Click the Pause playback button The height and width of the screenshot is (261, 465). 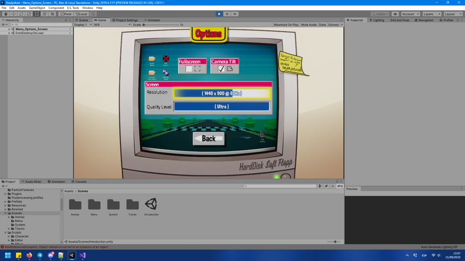pyautogui.click(x=227, y=14)
